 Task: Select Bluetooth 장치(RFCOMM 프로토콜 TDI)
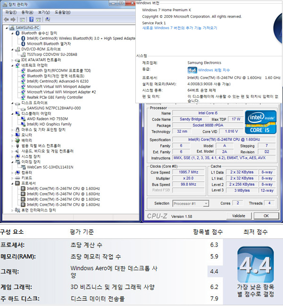point(59,70)
